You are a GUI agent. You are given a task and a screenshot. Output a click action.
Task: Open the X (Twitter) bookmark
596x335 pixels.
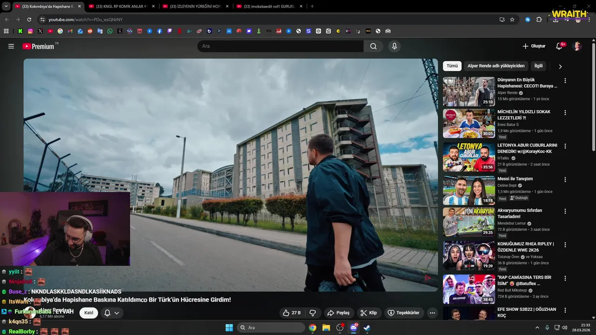[x=40, y=31]
